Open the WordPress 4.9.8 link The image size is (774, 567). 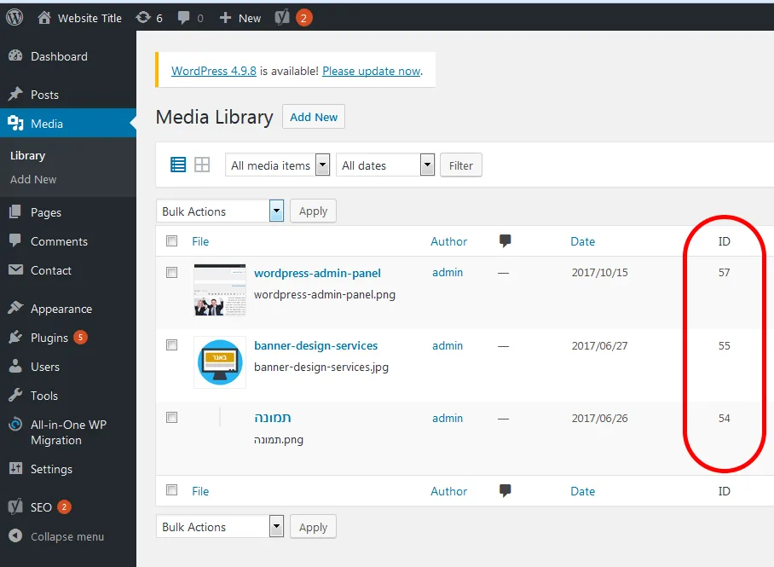tap(214, 71)
